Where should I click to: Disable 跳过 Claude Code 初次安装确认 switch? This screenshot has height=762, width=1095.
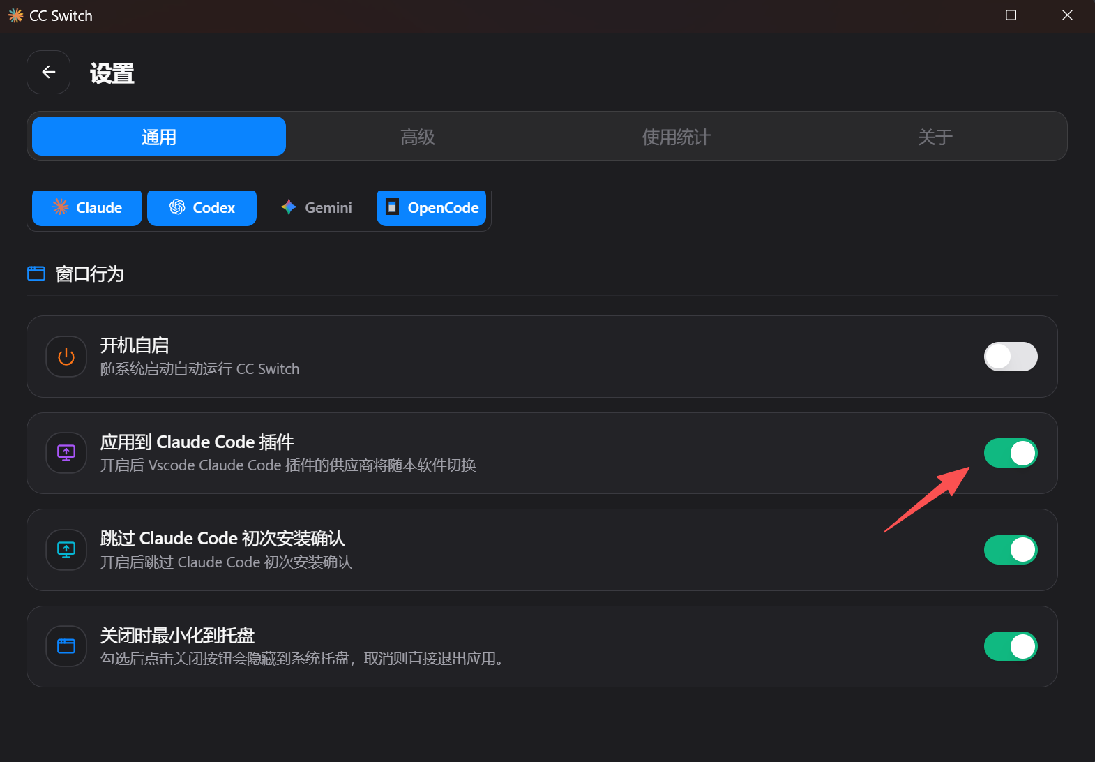1011,550
